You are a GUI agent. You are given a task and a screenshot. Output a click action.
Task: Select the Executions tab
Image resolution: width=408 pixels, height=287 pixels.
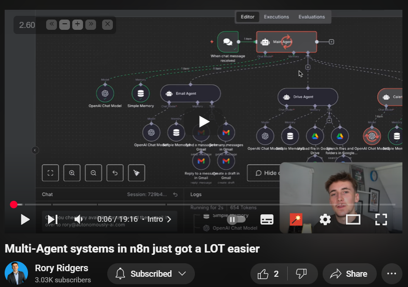tap(277, 17)
